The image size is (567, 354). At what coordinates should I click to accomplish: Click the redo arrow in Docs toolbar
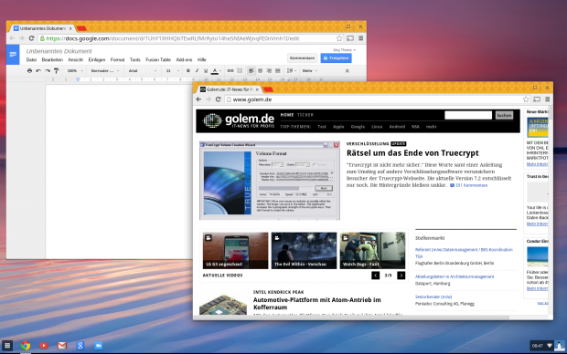click(x=48, y=71)
